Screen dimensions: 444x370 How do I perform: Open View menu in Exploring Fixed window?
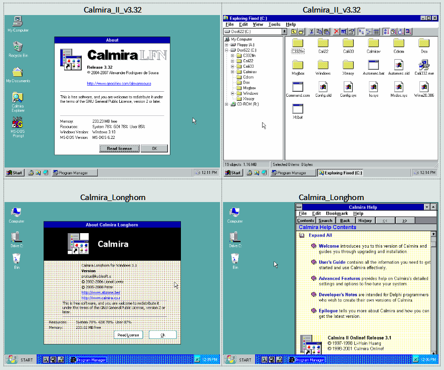coord(258,25)
